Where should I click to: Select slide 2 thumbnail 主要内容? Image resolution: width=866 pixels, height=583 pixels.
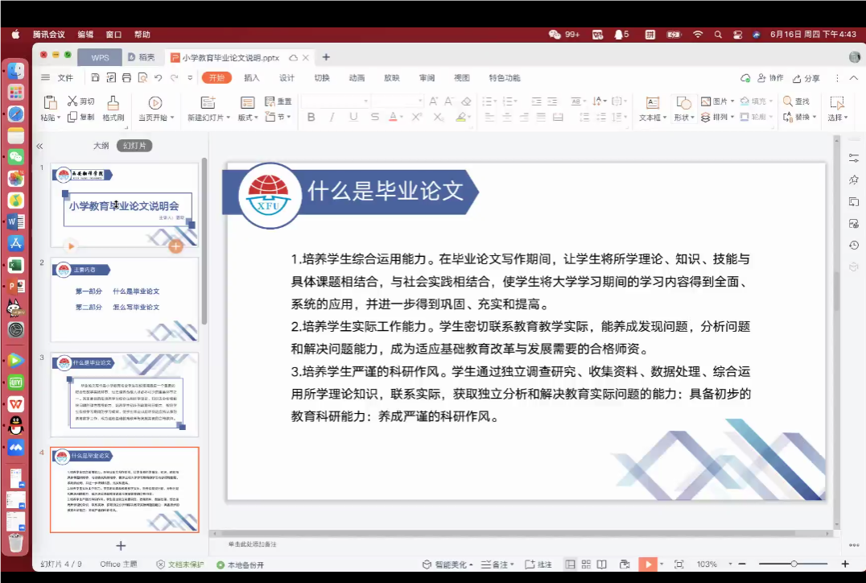pyautogui.click(x=124, y=300)
